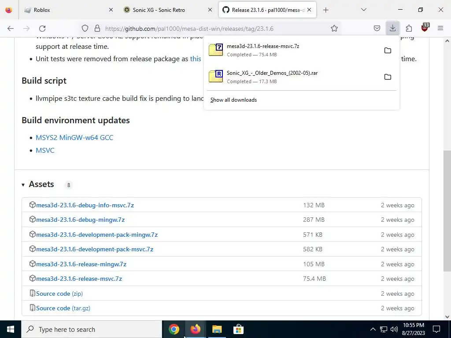Reload the GitHub release page

point(42,29)
